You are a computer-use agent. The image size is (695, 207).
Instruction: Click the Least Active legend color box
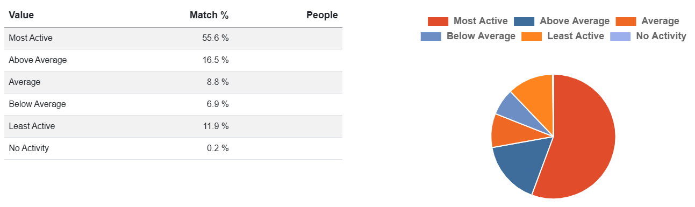(x=532, y=37)
